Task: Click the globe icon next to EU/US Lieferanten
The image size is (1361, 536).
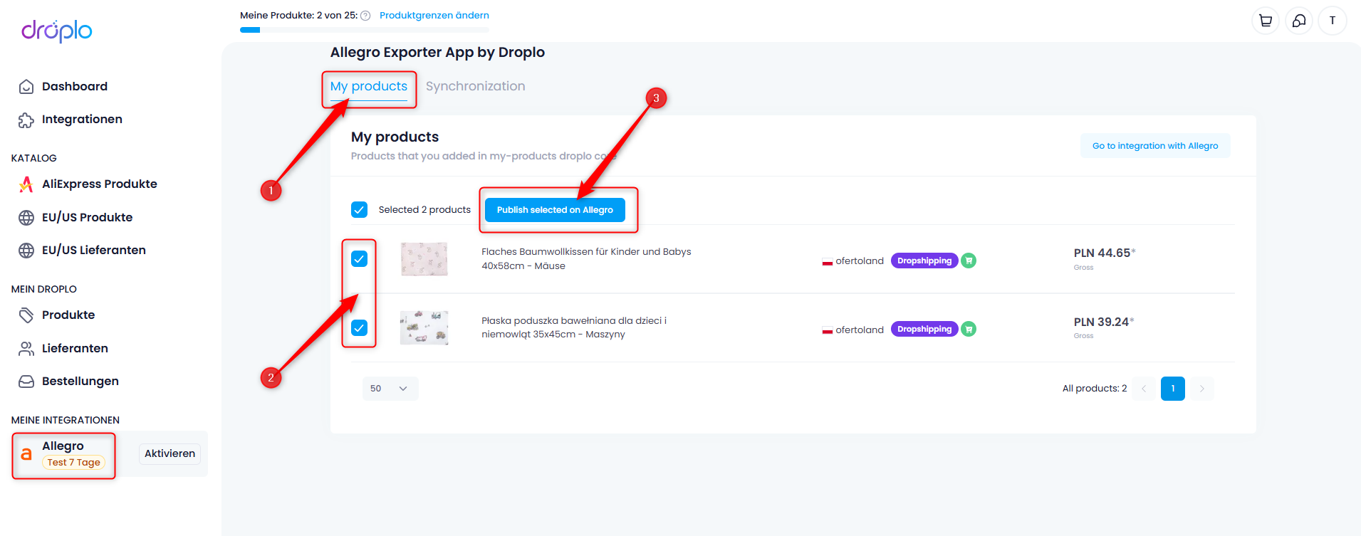Action: [26, 251]
